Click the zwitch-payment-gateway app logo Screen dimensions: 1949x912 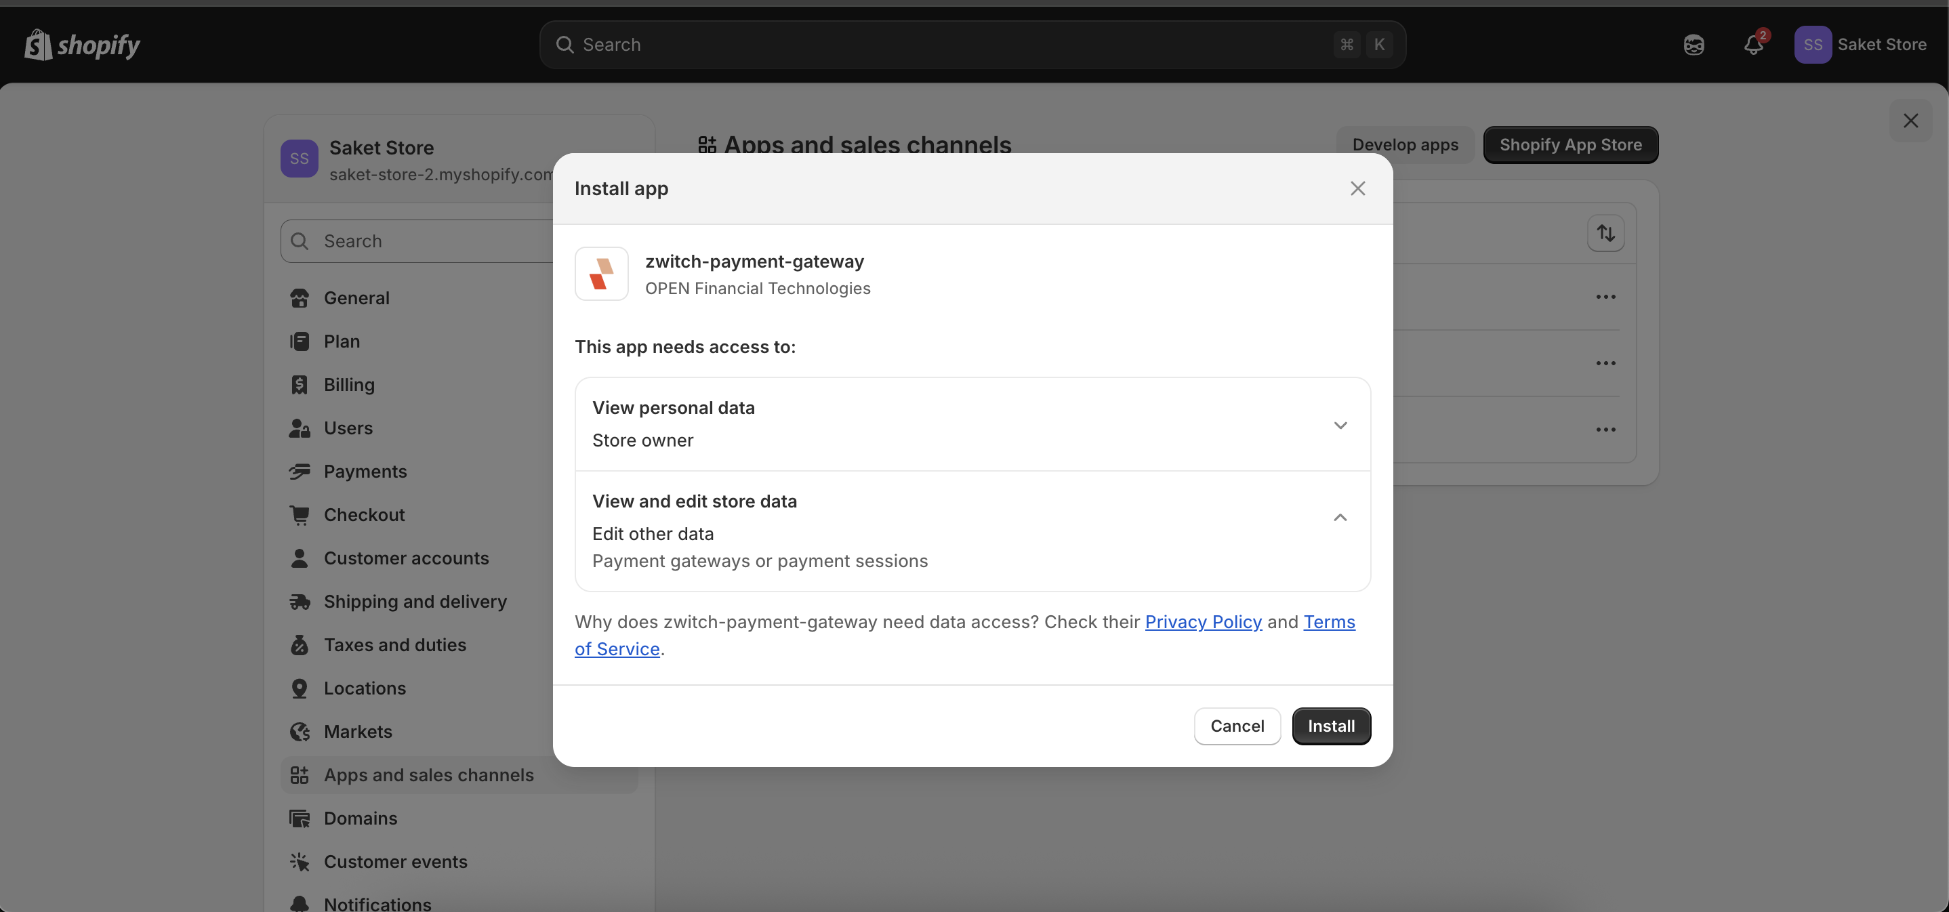(x=602, y=274)
